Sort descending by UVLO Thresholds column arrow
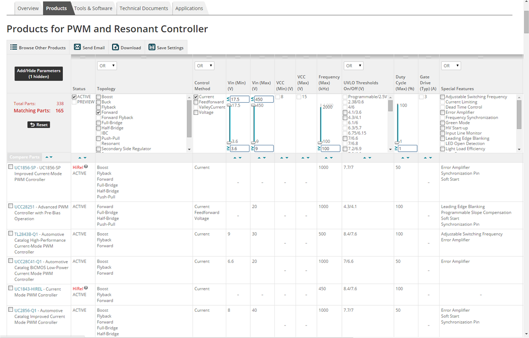 (369, 158)
